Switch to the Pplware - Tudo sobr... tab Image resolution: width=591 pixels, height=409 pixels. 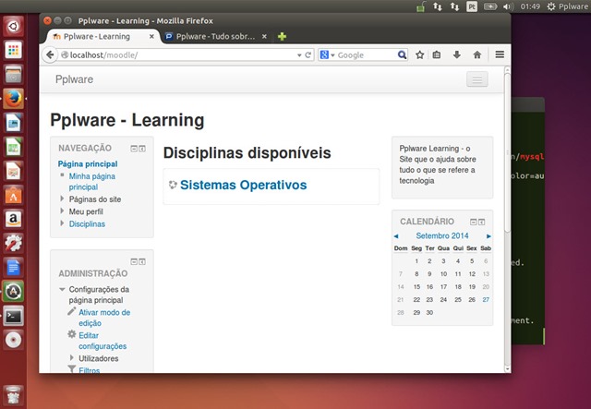coord(215,37)
